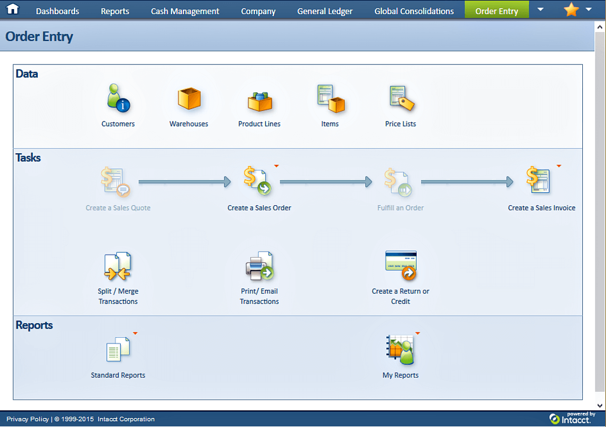Click the Intacct logo in footer
The width and height of the screenshot is (606, 427).
(572, 418)
